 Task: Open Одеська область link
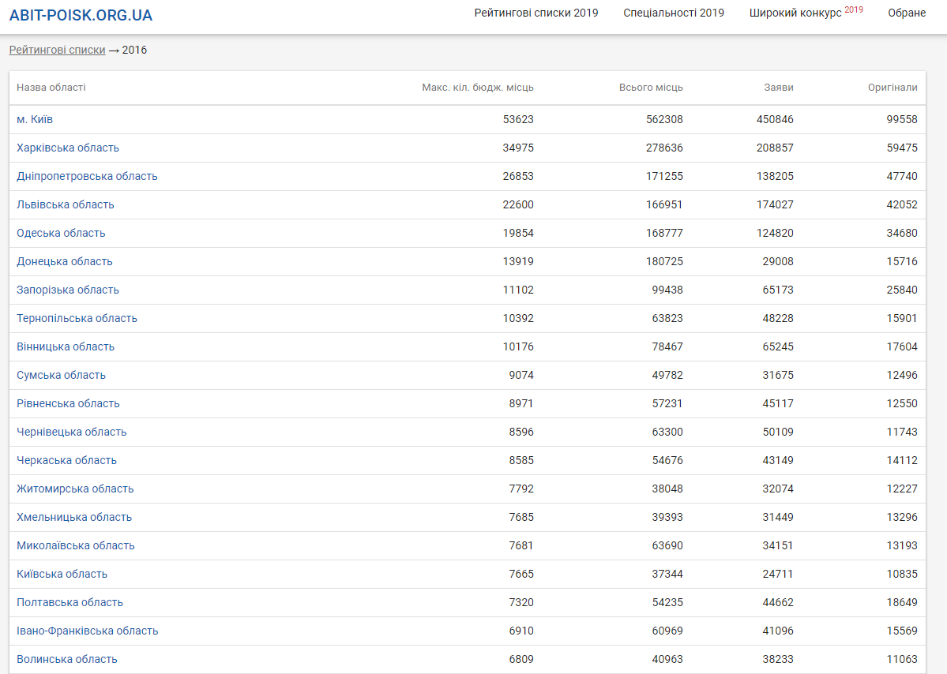(61, 233)
